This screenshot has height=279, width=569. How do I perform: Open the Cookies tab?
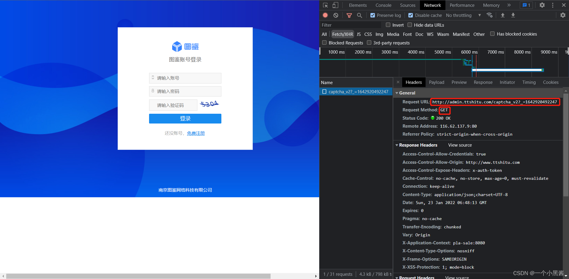pos(550,82)
